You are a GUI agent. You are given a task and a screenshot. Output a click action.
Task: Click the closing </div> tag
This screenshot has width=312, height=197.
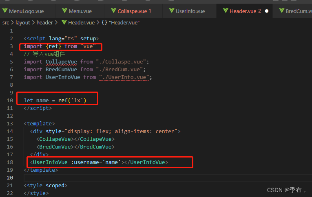[39, 155]
